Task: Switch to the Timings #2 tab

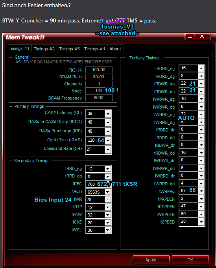Action: click(x=44, y=49)
